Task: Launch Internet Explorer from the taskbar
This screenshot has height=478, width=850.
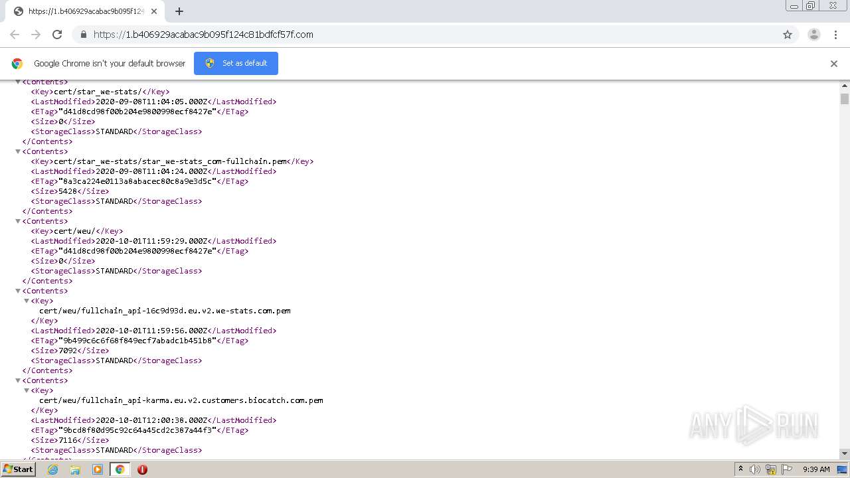Action: click(x=52, y=469)
